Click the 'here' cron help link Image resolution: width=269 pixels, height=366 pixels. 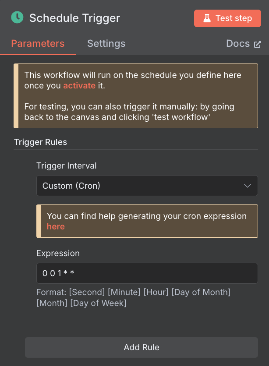[56, 227]
